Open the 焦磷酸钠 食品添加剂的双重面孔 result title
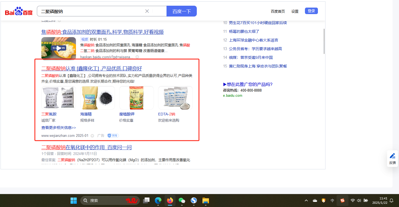 tap(102, 32)
